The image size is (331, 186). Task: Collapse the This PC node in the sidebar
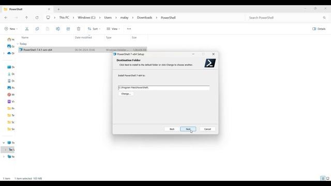(x=4, y=143)
